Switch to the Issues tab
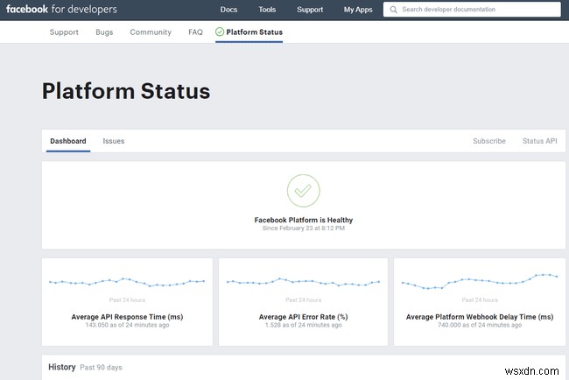 [114, 141]
